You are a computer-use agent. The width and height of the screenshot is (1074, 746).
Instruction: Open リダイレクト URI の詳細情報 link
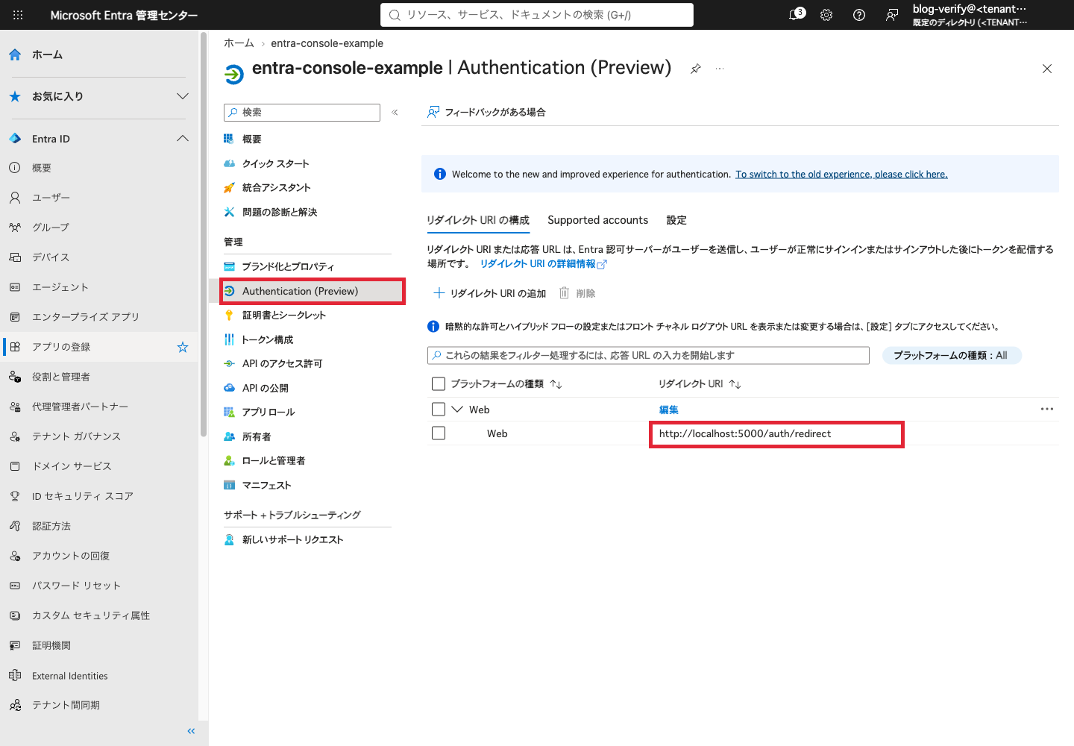(x=543, y=263)
